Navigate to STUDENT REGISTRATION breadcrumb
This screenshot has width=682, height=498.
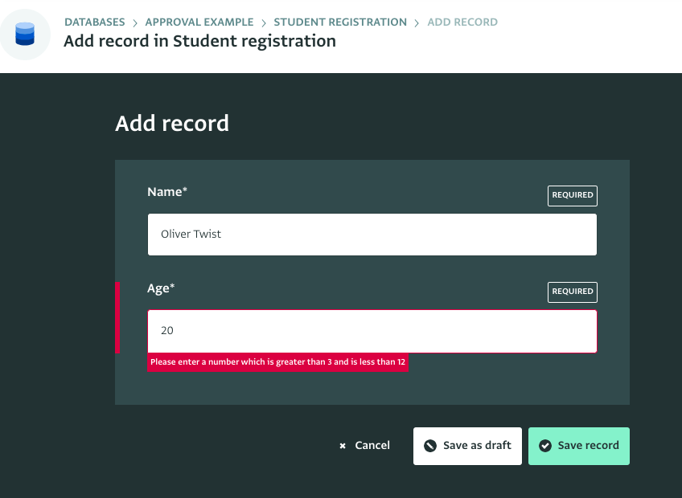click(x=340, y=22)
